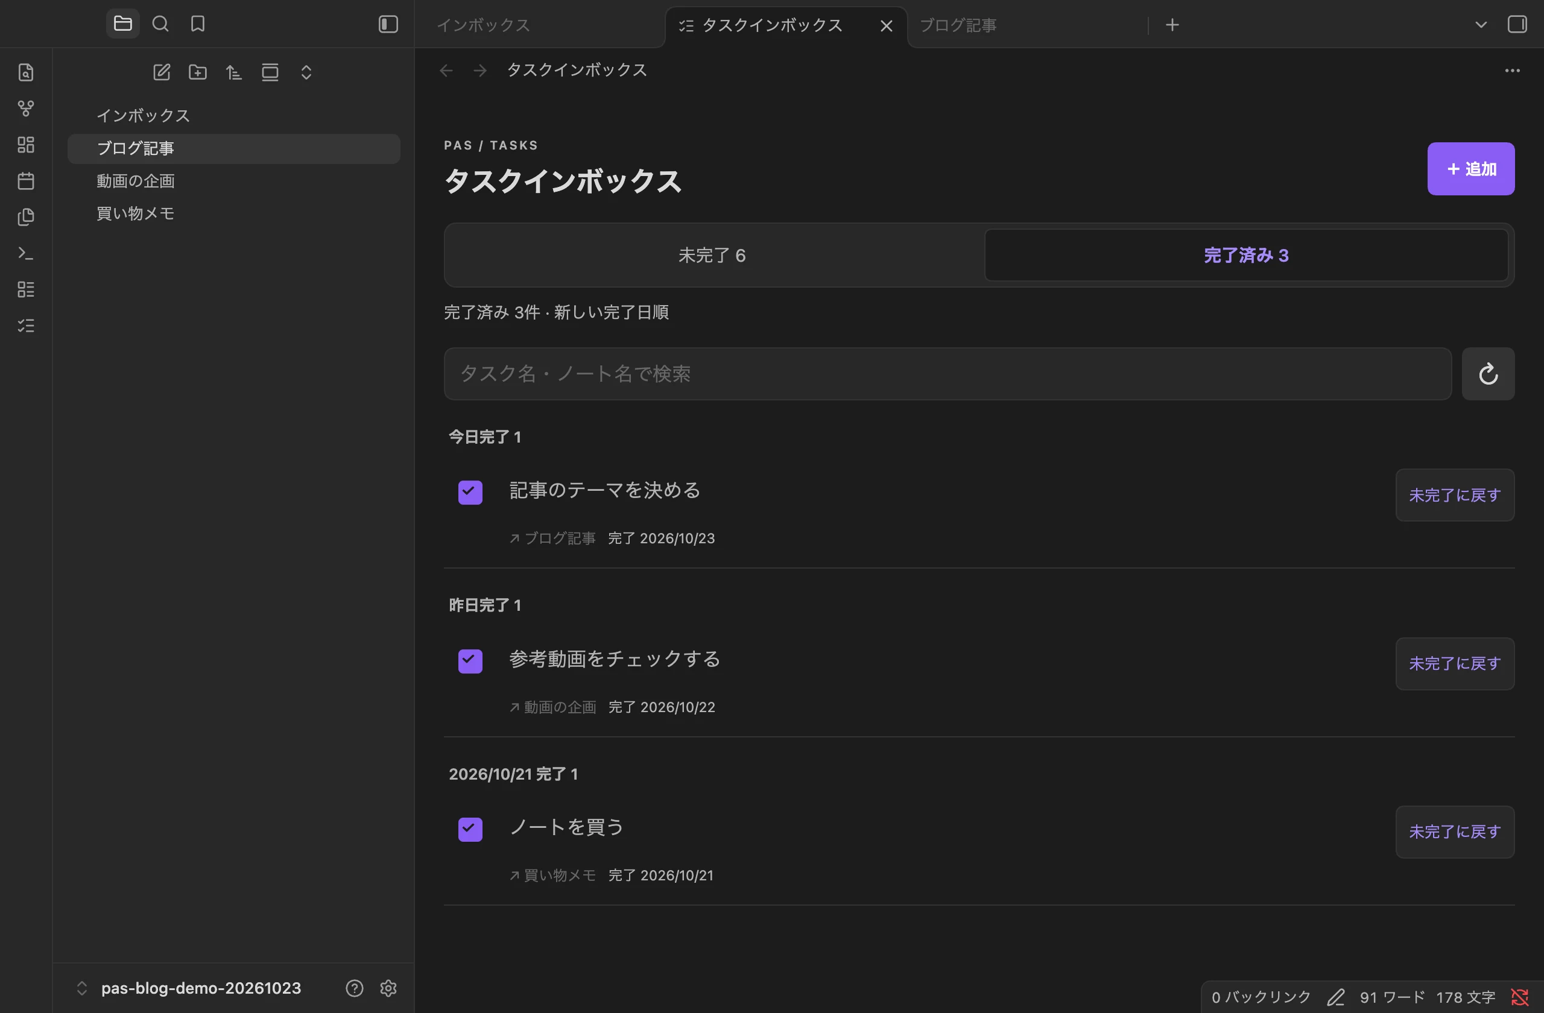Switch to the インボックス tab

[539, 25]
